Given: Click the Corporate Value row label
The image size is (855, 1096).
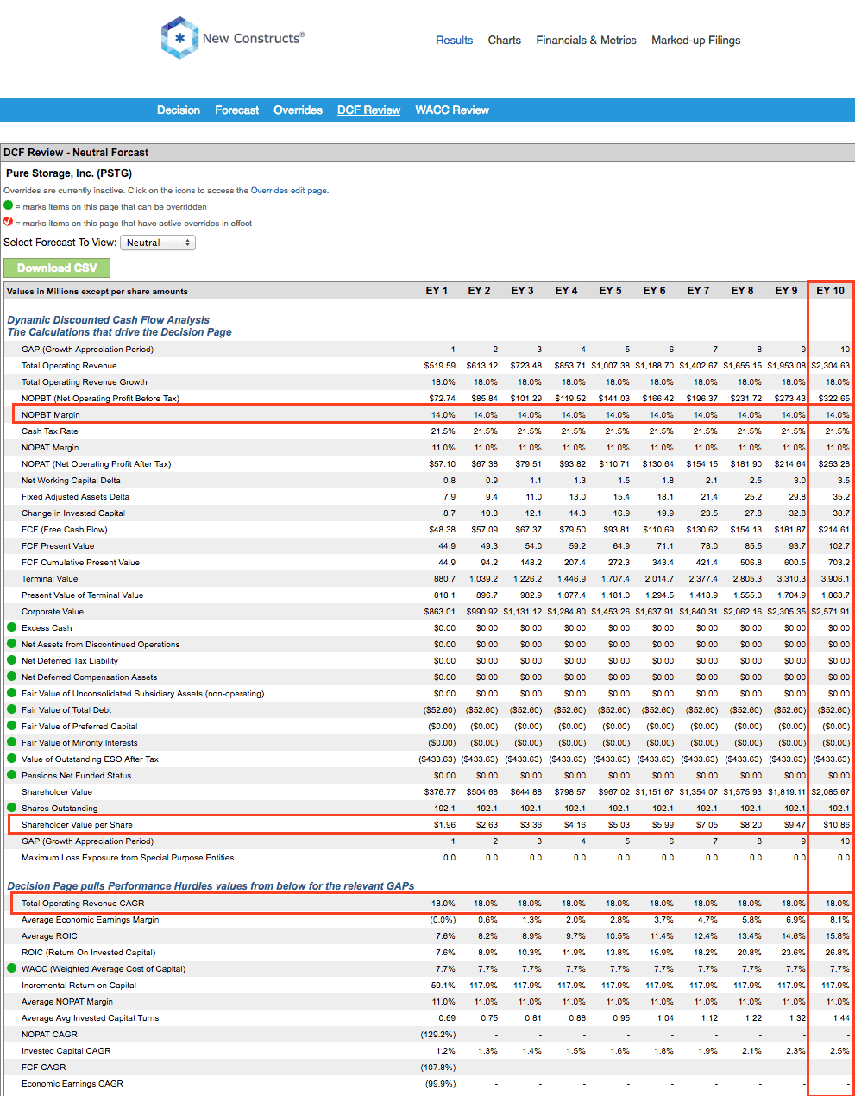Looking at the screenshot, I should point(53,612).
